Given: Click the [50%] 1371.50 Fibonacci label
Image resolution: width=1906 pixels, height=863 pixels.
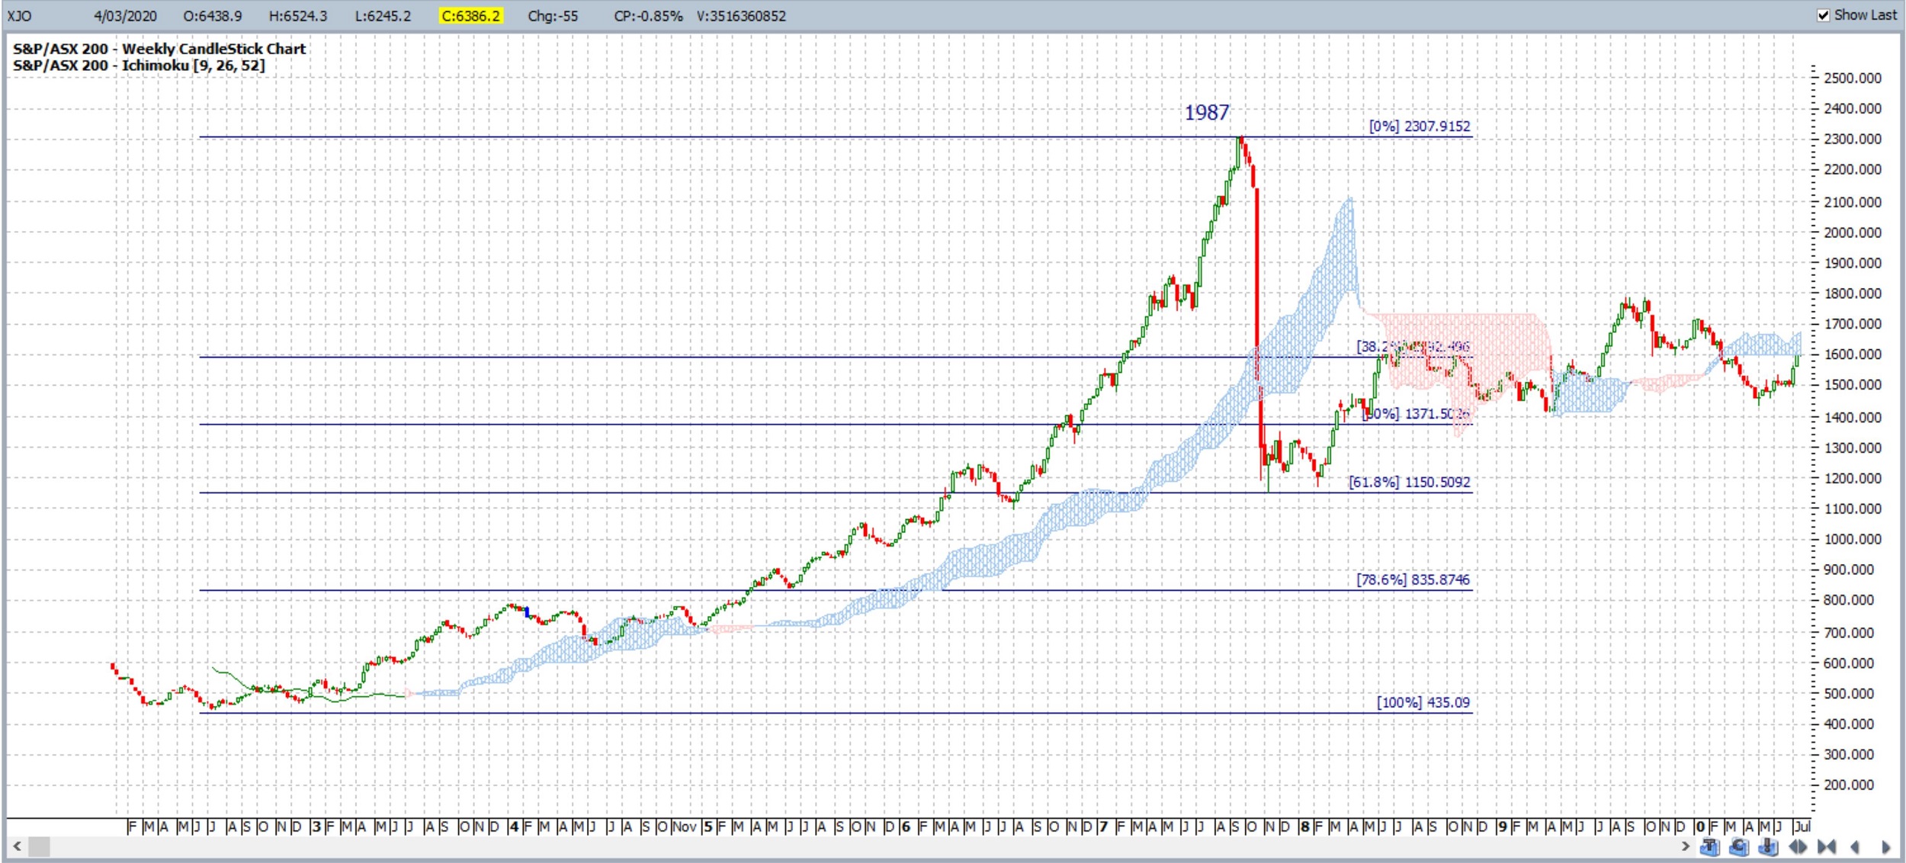Looking at the screenshot, I should click(x=1416, y=413).
